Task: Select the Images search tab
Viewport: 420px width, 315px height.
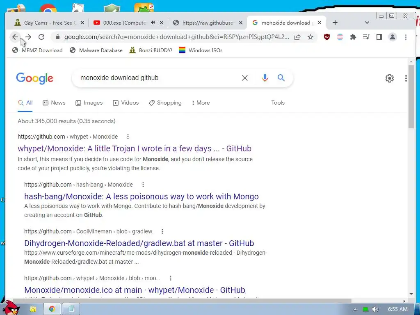Action: click(x=89, y=103)
